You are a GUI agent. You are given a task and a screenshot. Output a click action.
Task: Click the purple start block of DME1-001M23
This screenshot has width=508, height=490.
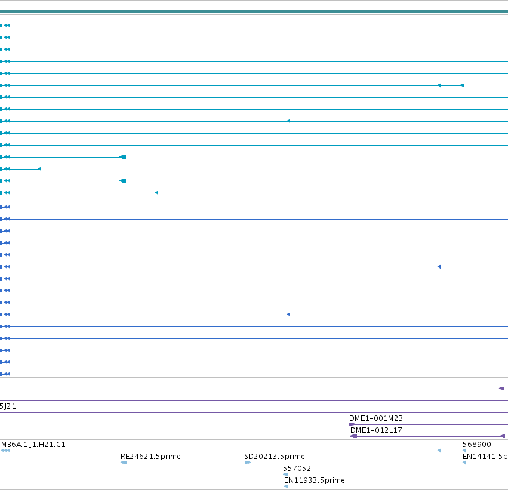click(352, 424)
